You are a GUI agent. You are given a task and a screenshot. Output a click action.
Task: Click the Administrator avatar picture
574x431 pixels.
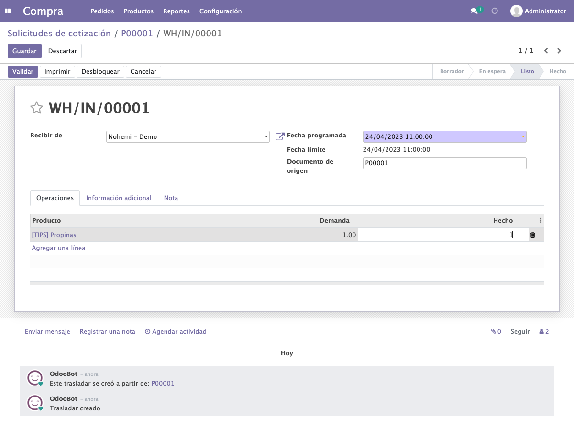[x=516, y=11]
